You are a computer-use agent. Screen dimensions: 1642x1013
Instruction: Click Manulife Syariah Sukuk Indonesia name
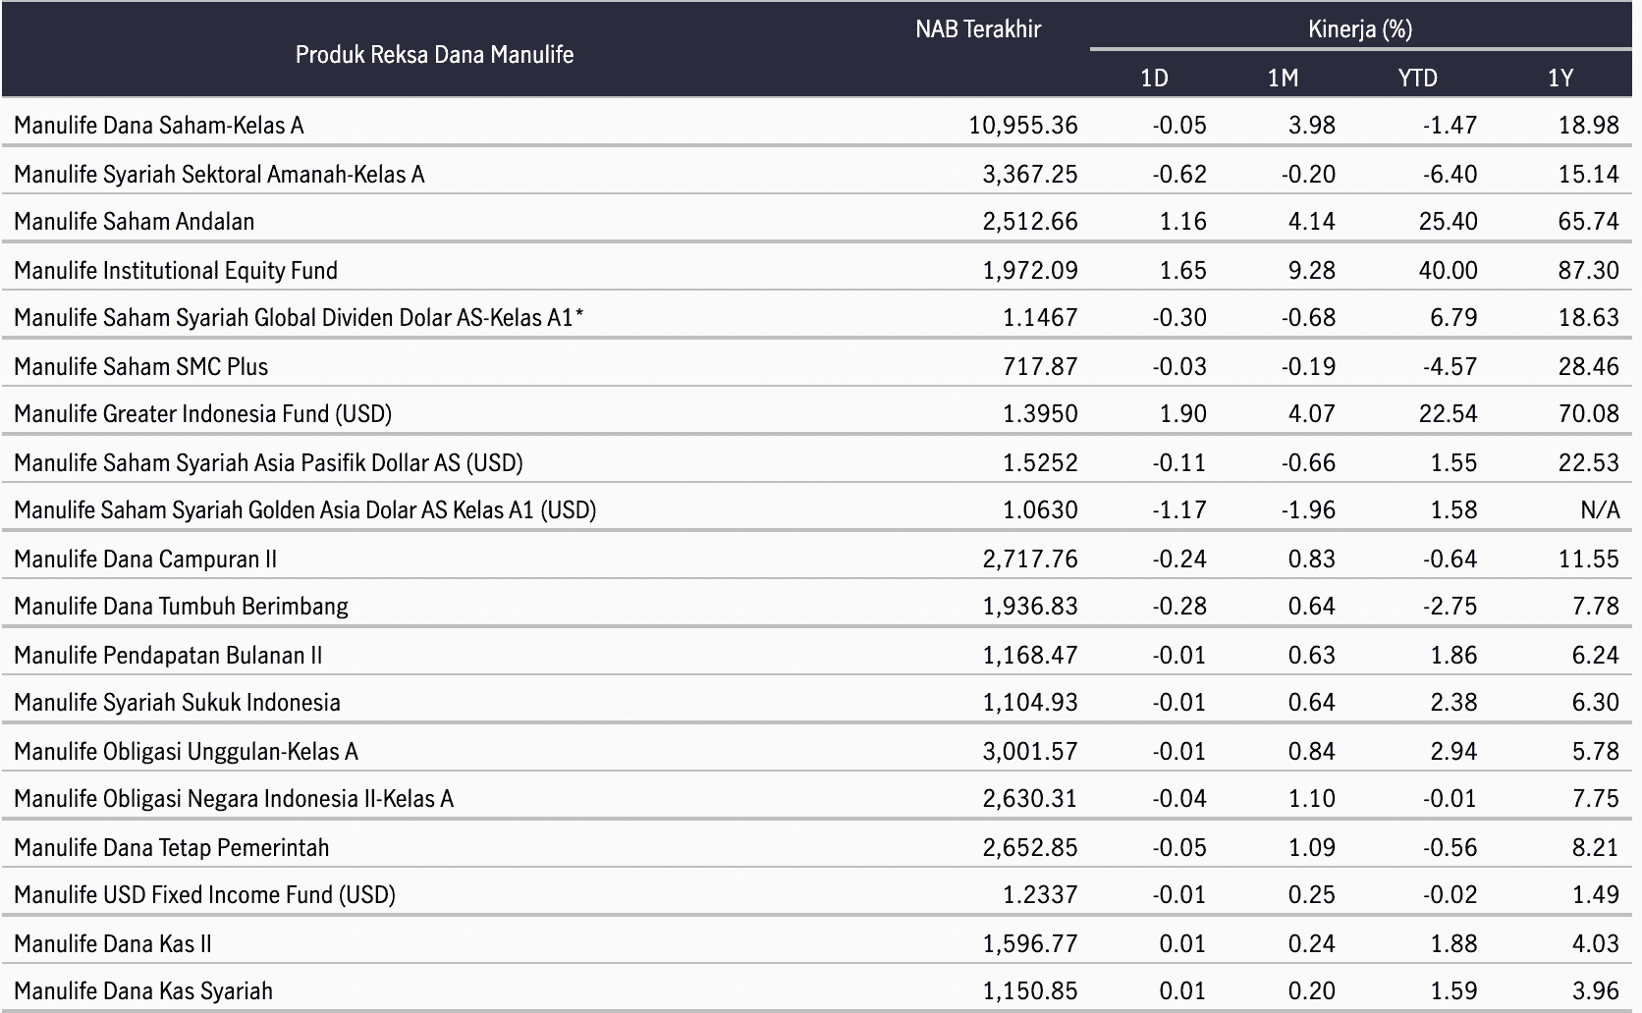[x=177, y=702]
